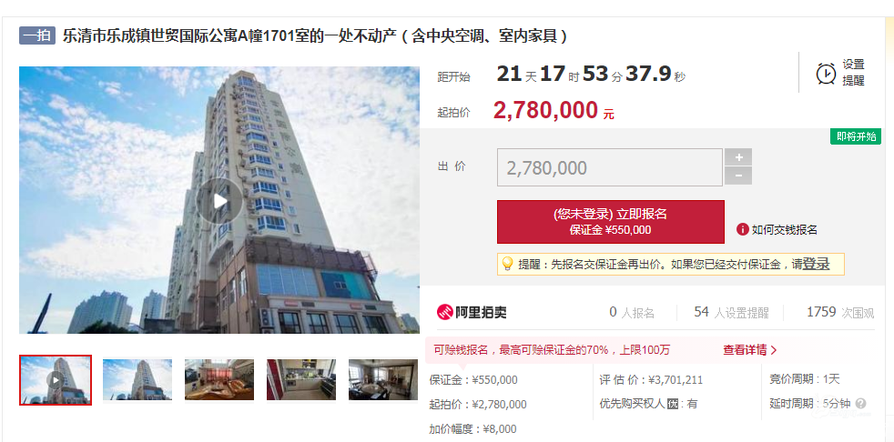Open the 登录 login link

[x=816, y=265]
